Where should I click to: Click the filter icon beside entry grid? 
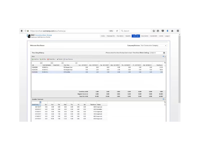[165, 63]
